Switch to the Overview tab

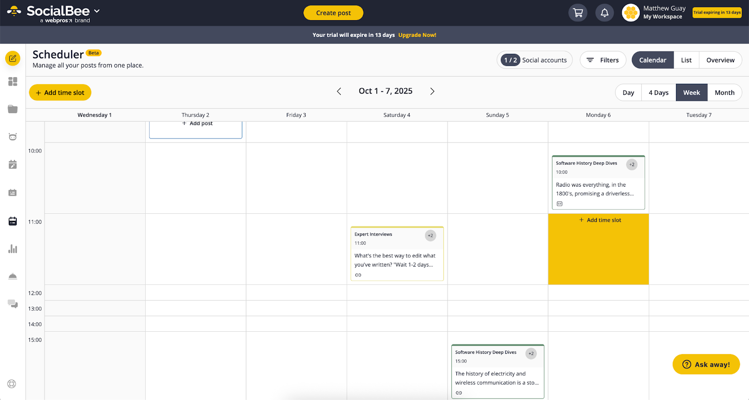point(720,60)
